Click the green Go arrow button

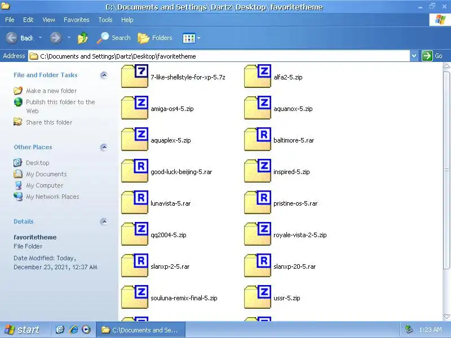427,56
